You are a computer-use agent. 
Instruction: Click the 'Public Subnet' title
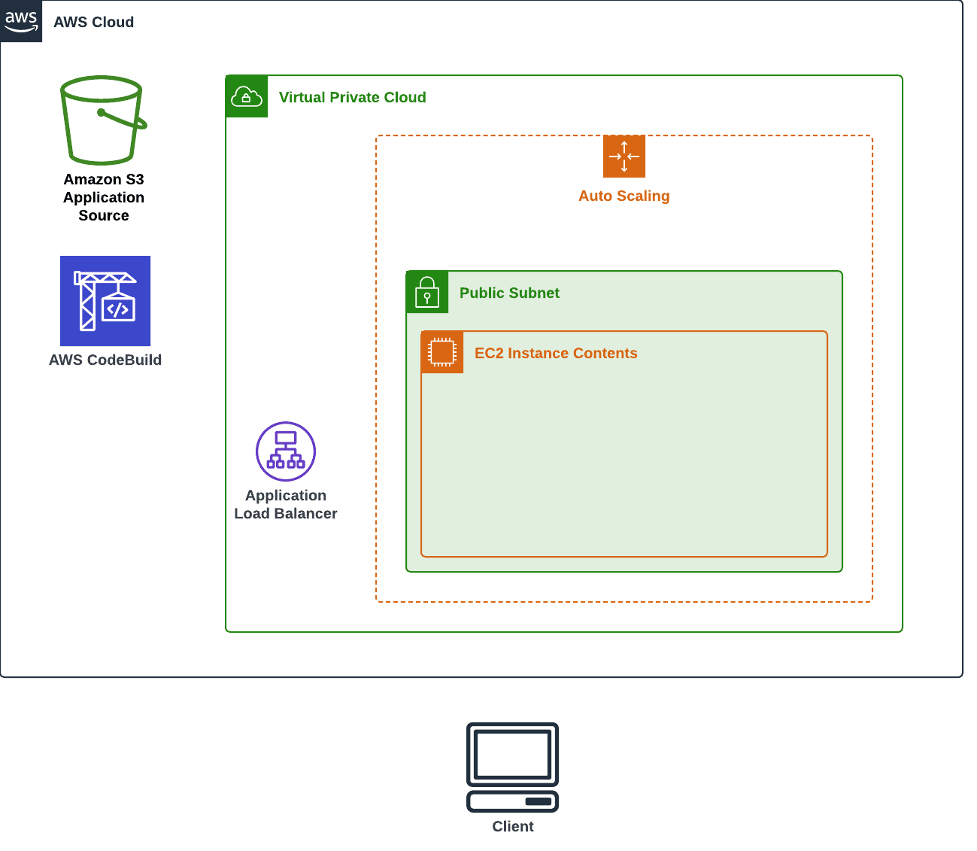(510, 293)
